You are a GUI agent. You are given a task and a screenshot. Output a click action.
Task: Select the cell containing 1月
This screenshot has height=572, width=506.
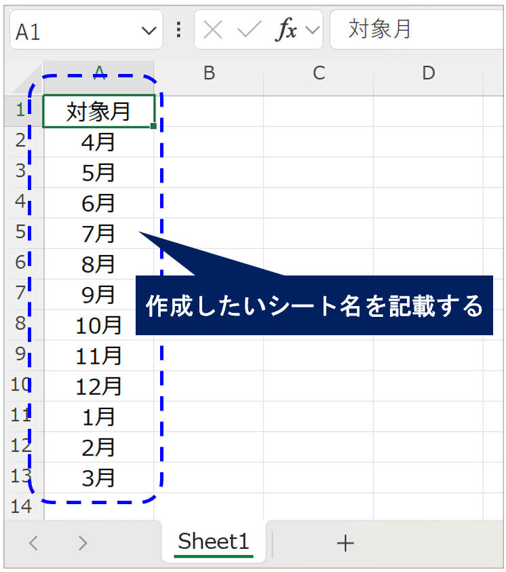[99, 417]
